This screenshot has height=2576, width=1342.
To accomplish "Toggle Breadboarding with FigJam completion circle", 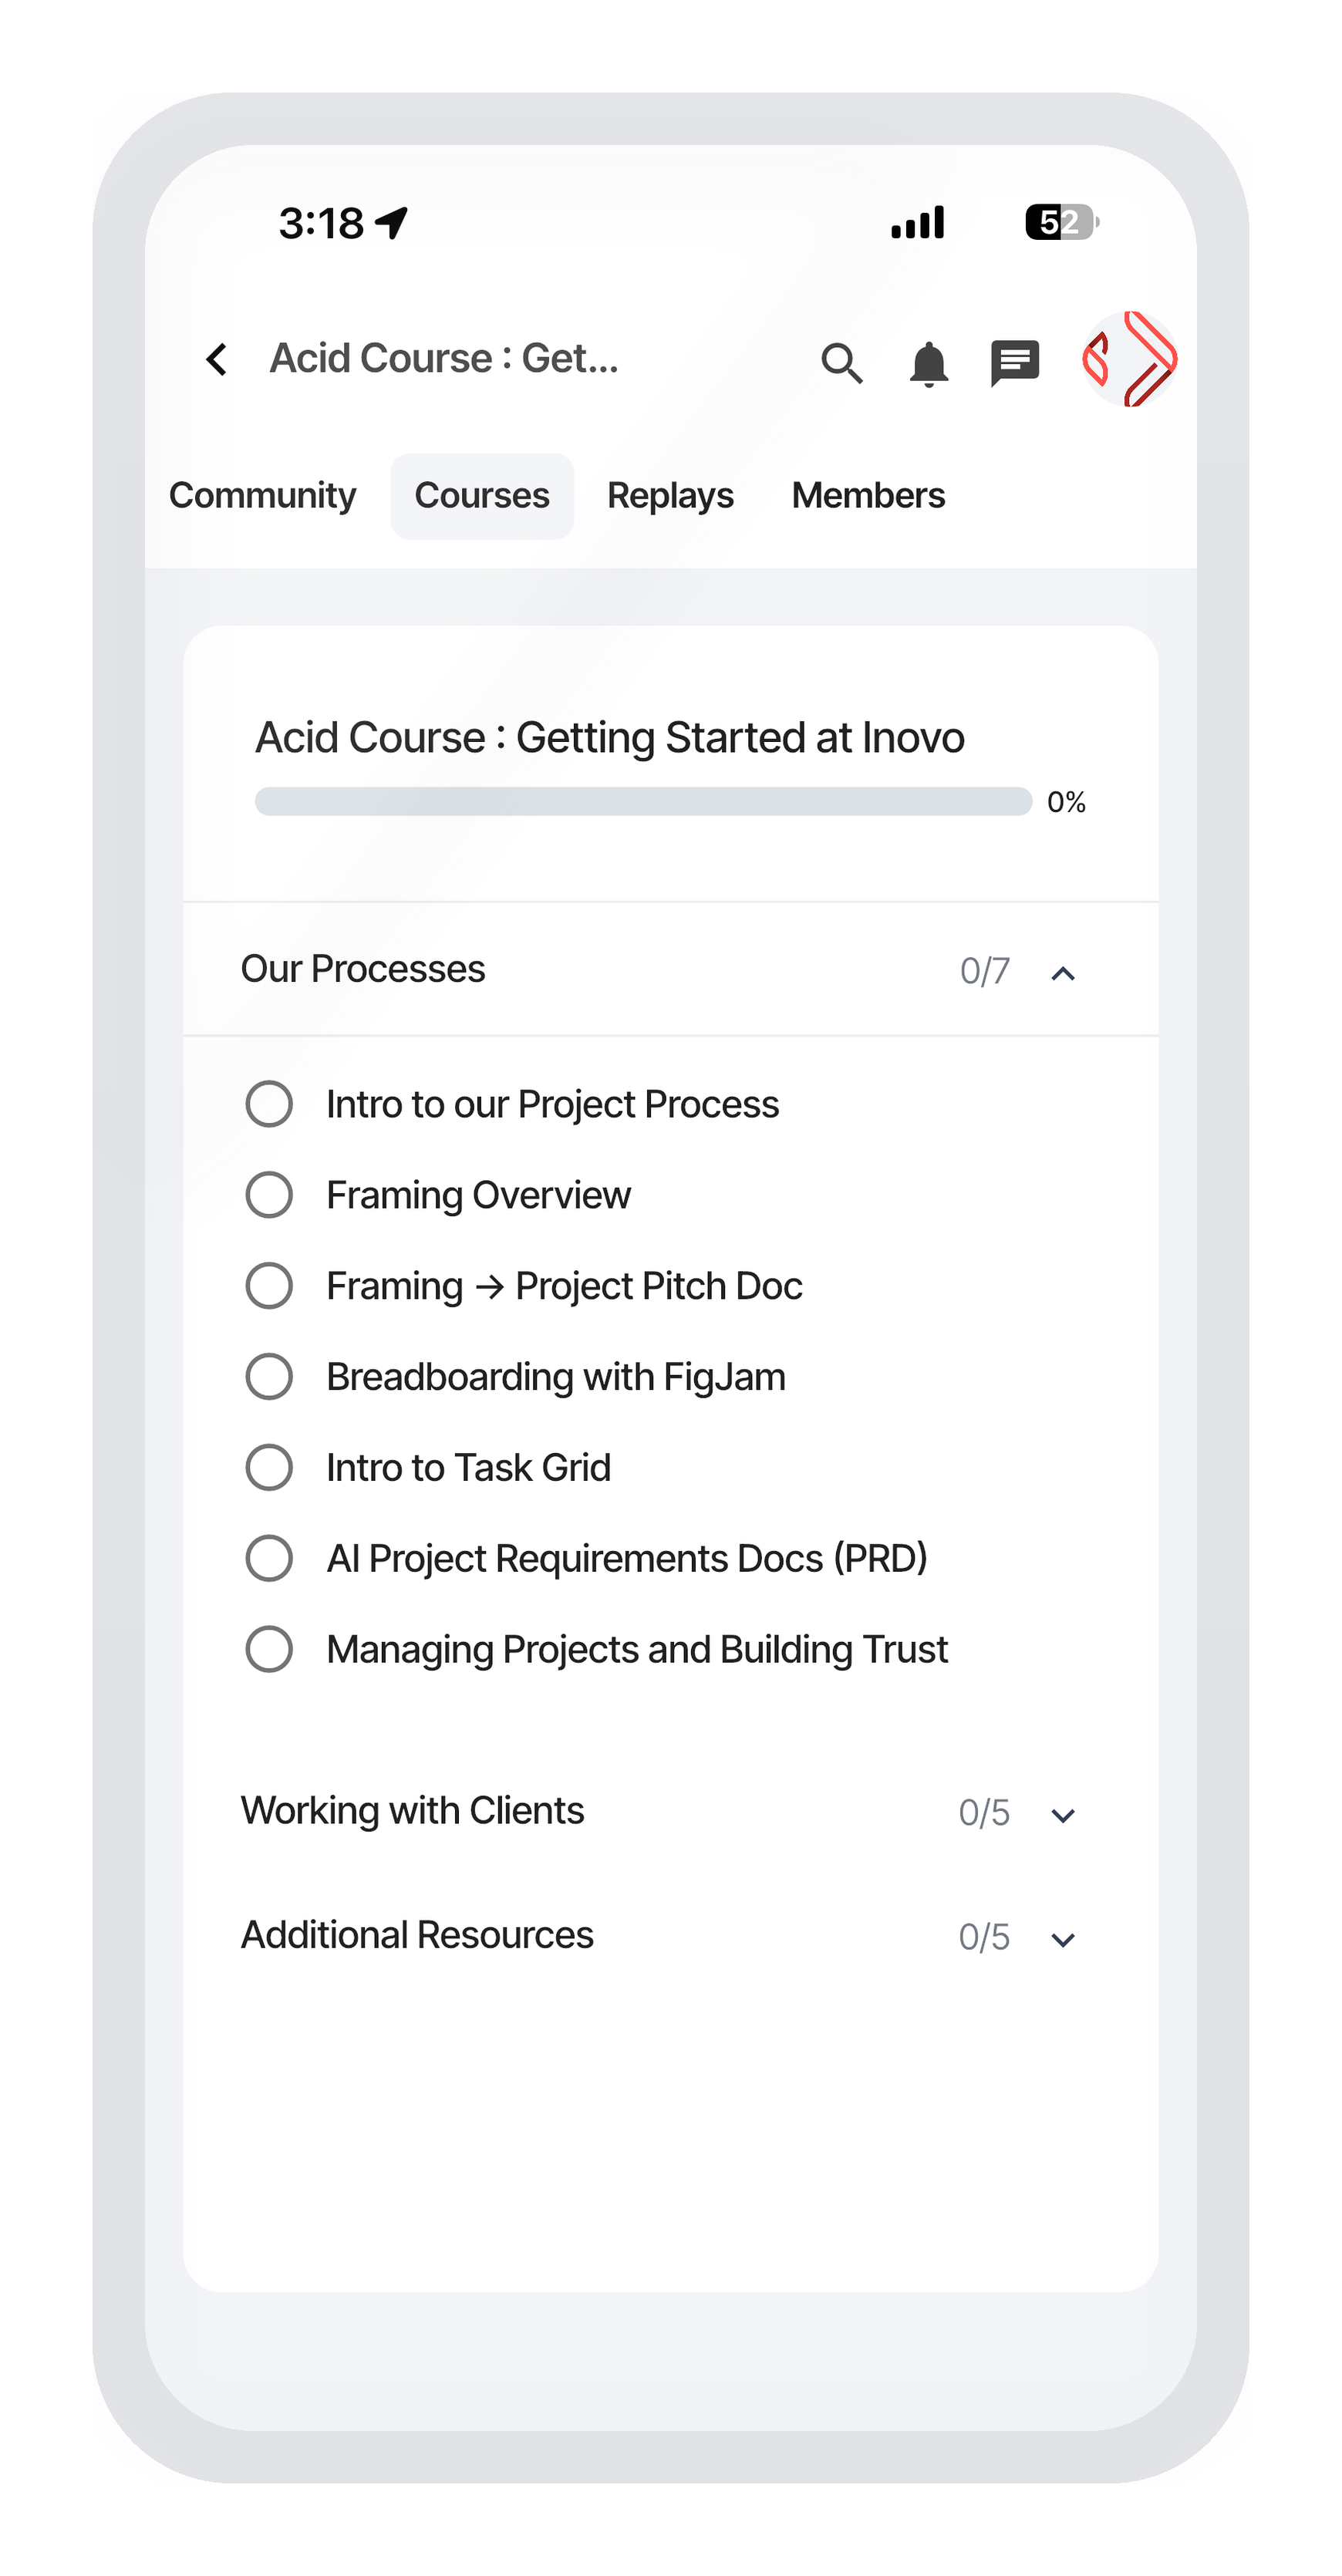I will (269, 1377).
